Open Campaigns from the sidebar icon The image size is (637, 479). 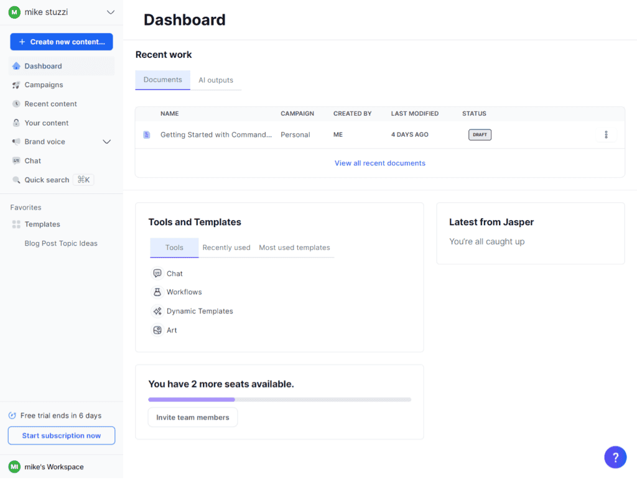16,85
